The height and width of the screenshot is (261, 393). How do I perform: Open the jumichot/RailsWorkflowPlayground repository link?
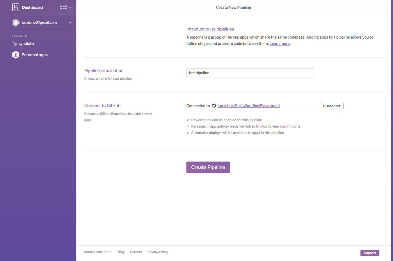(x=249, y=106)
